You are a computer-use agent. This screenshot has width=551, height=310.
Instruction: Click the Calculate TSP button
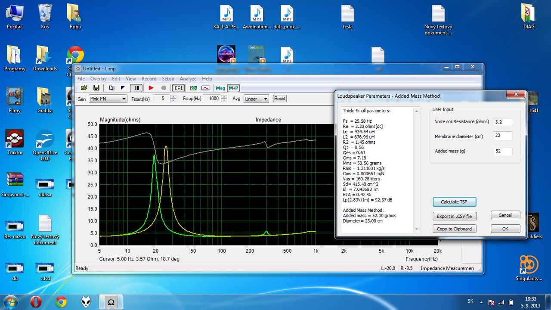pyautogui.click(x=454, y=201)
